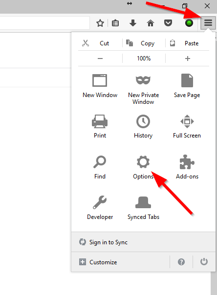Open the Developer wrench icon
Viewport: 217px width, 295px height.
tap(100, 202)
